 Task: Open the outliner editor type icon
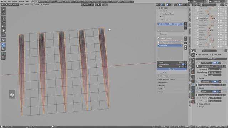coord(194,5)
